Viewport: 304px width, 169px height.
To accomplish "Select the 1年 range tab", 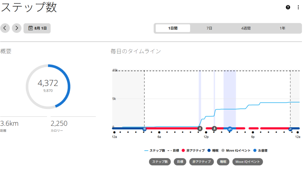I will click(283, 28).
